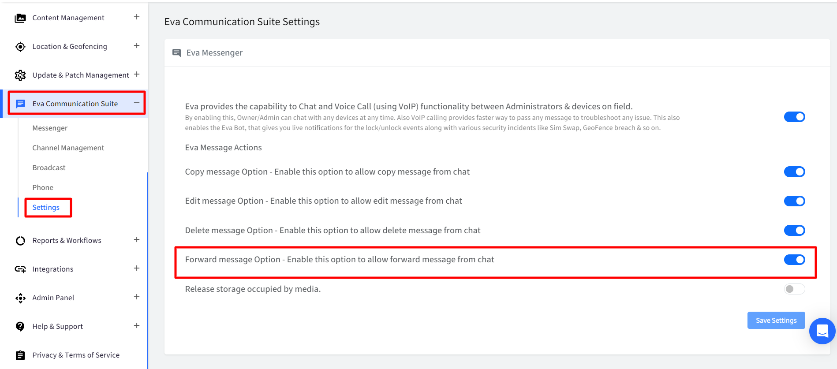Select the Phone submenu item
The image size is (837, 369).
click(x=43, y=188)
